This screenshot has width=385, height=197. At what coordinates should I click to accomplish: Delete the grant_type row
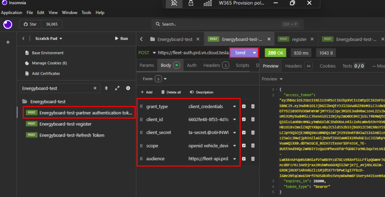click(x=253, y=106)
